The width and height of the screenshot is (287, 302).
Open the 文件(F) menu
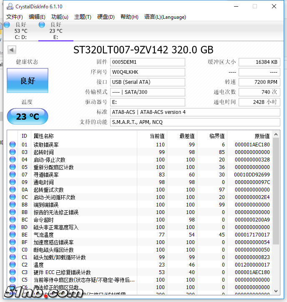click(x=15, y=17)
